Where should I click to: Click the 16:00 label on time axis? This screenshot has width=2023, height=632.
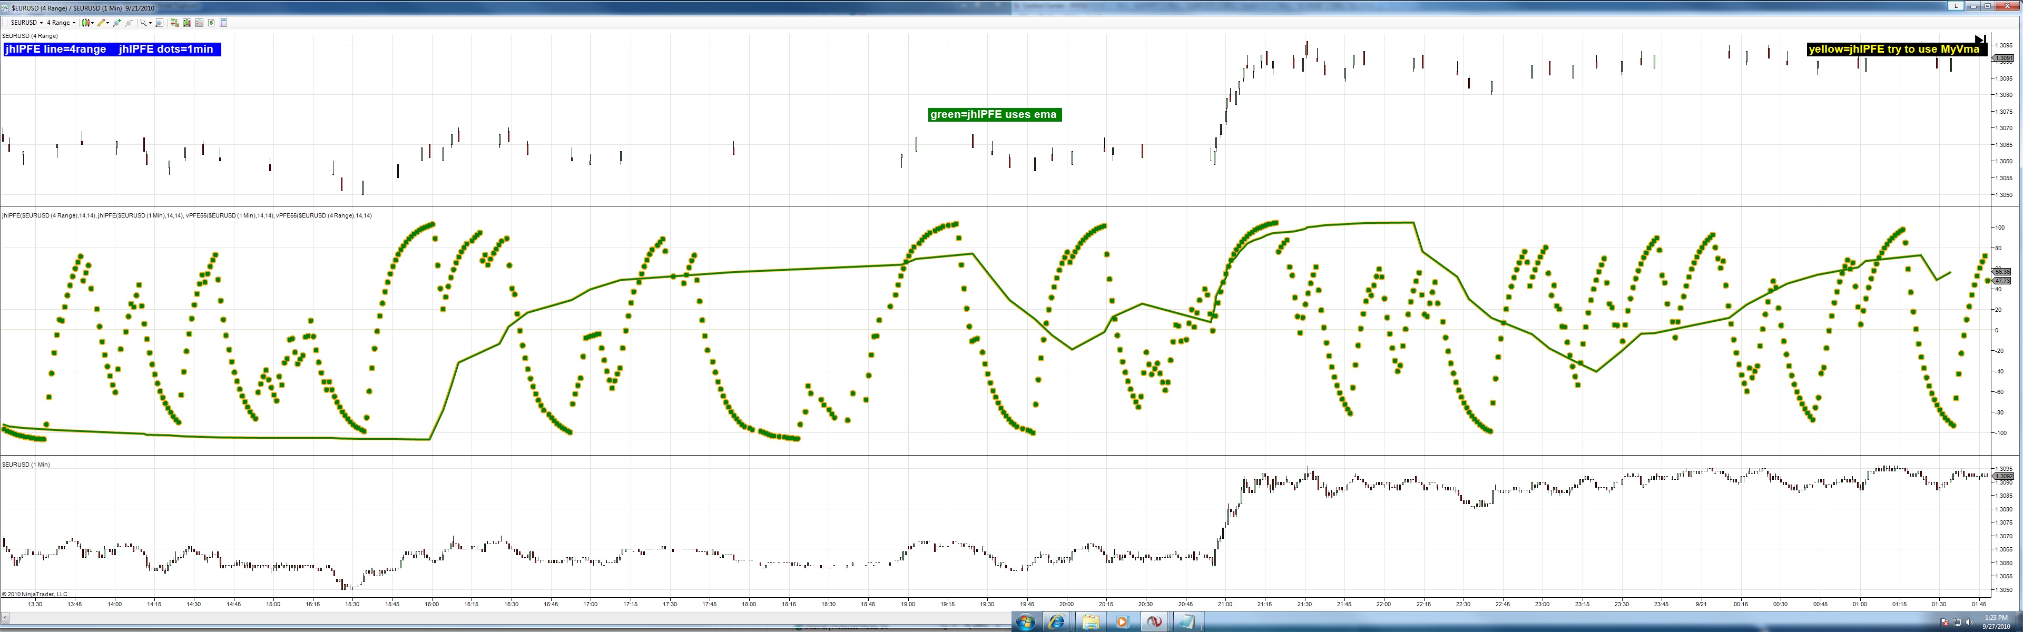pyautogui.click(x=432, y=605)
